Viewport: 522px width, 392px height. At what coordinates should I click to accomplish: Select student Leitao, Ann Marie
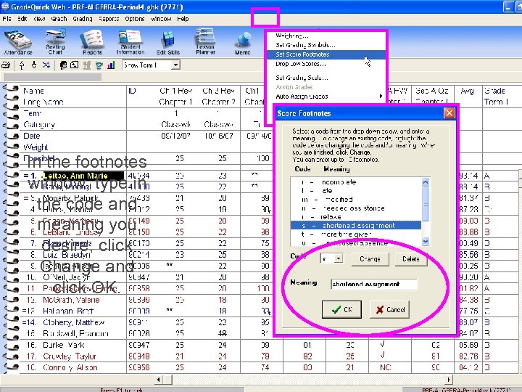pos(83,176)
